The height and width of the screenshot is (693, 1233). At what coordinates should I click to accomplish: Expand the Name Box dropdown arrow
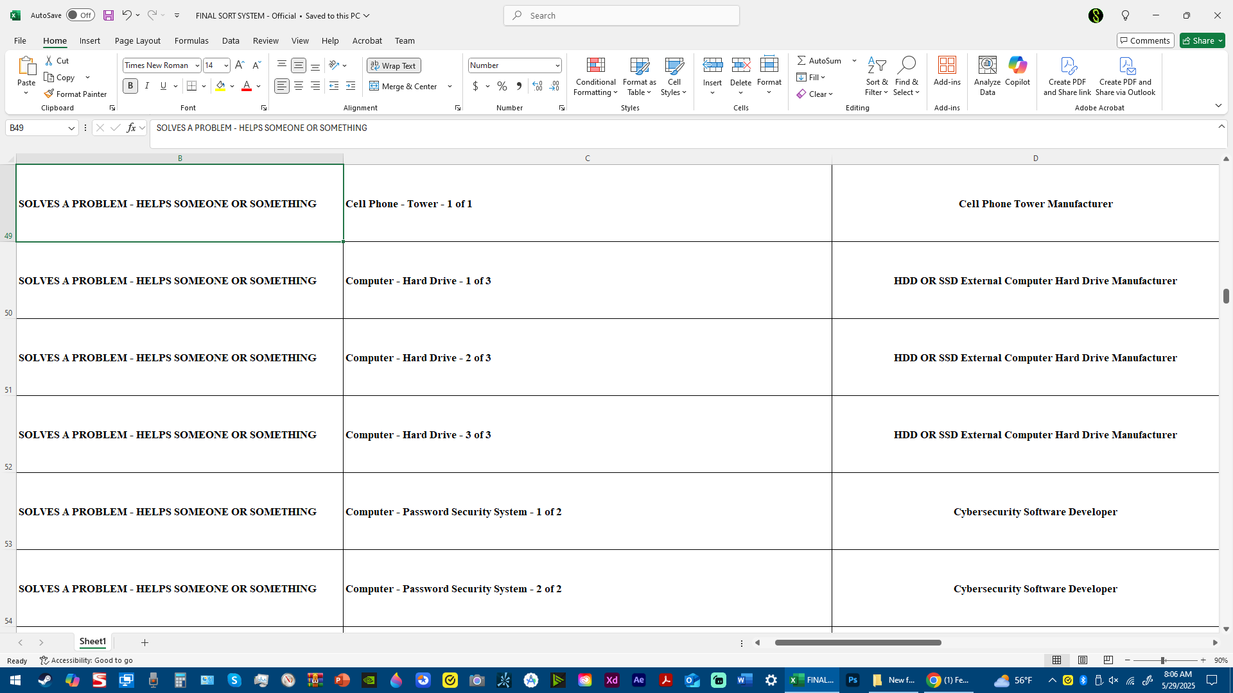click(71, 128)
